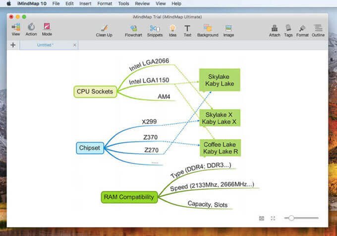
Task: Select the Mode toolbar icon
Action: click(x=47, y=29)
